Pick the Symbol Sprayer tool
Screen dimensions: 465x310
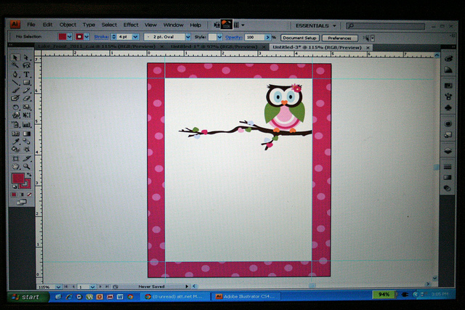[x=15, y=125]
